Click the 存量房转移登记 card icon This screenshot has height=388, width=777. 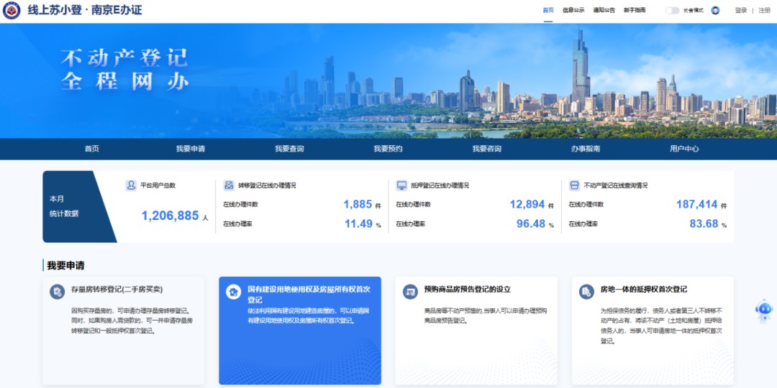pyautogui.click(x=58, y=292)
